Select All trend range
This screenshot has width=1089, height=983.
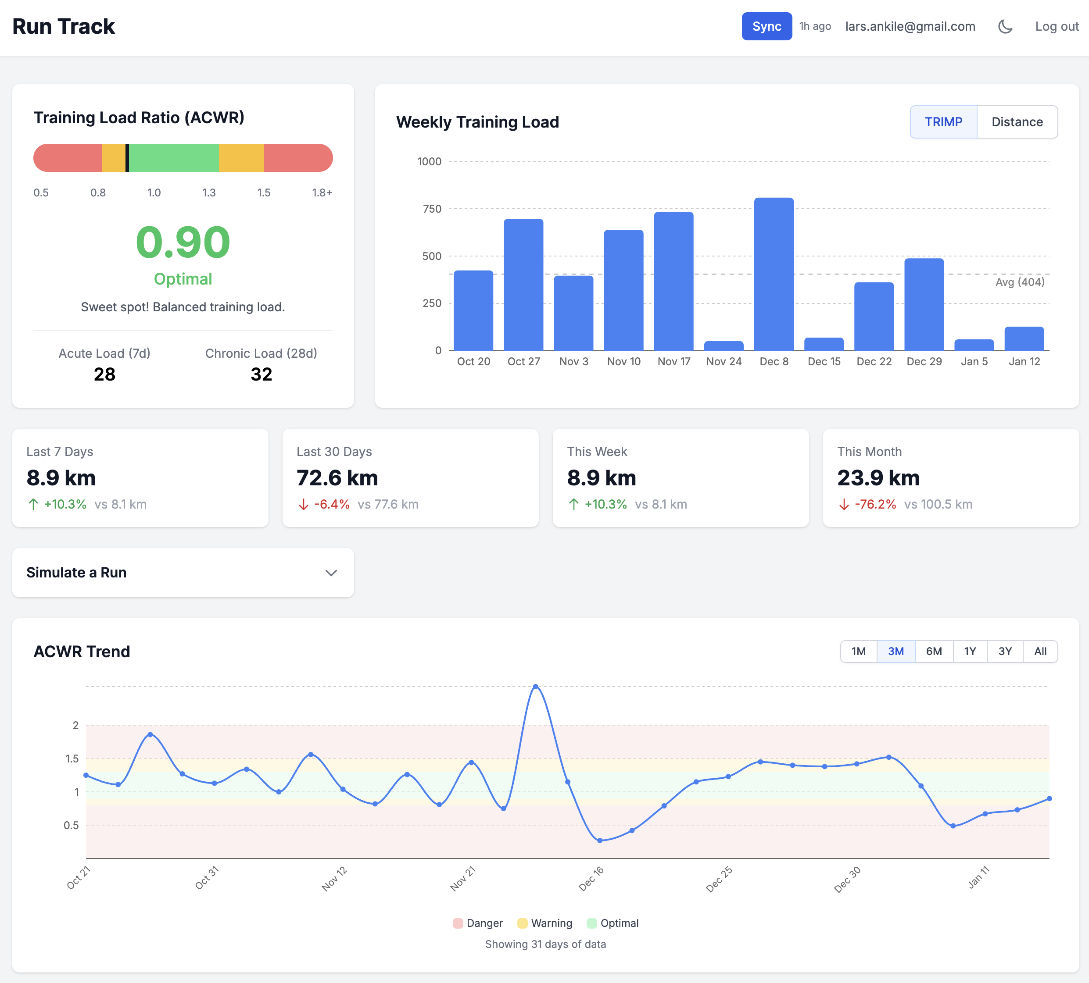(x=1040, y=651)
